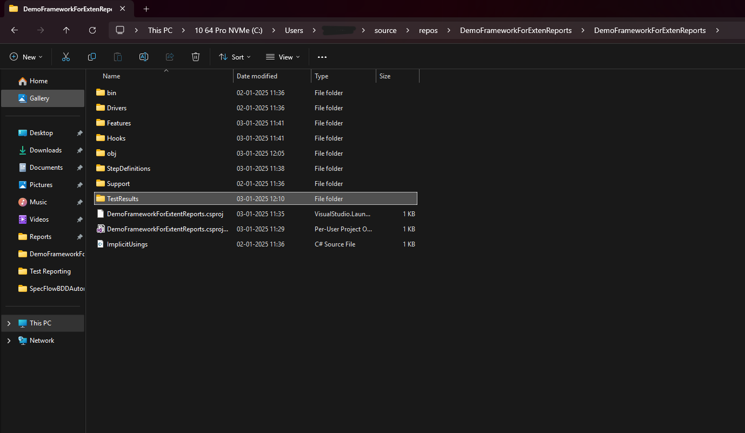The height and width of the screenshot is (433, 745).
Task: Select the TestResults folder
Action: 256,199
